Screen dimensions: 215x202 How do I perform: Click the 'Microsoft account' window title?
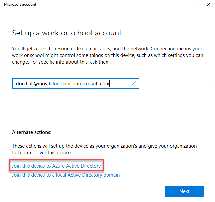[x=20, y=4]
